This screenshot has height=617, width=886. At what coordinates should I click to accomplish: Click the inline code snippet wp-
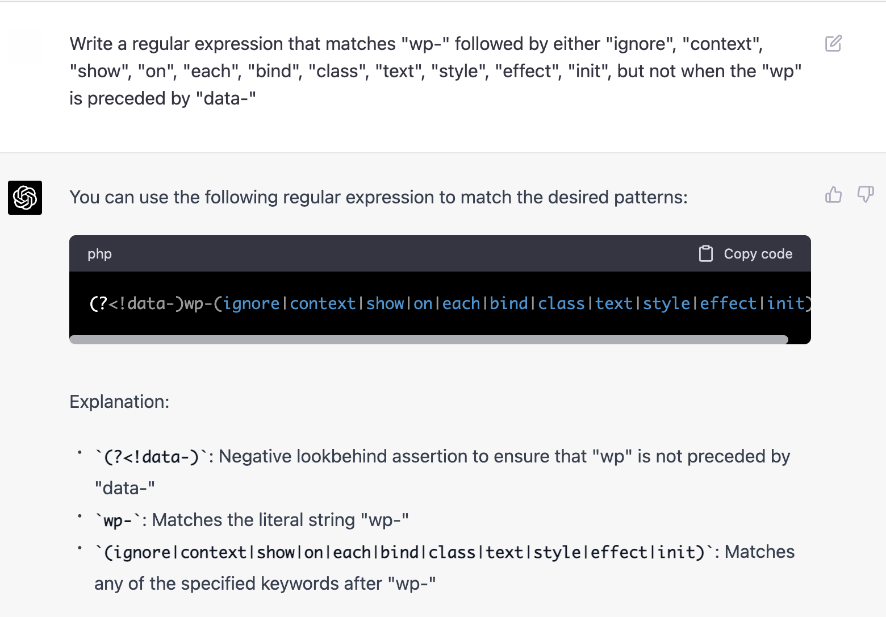tap(119, 519)
